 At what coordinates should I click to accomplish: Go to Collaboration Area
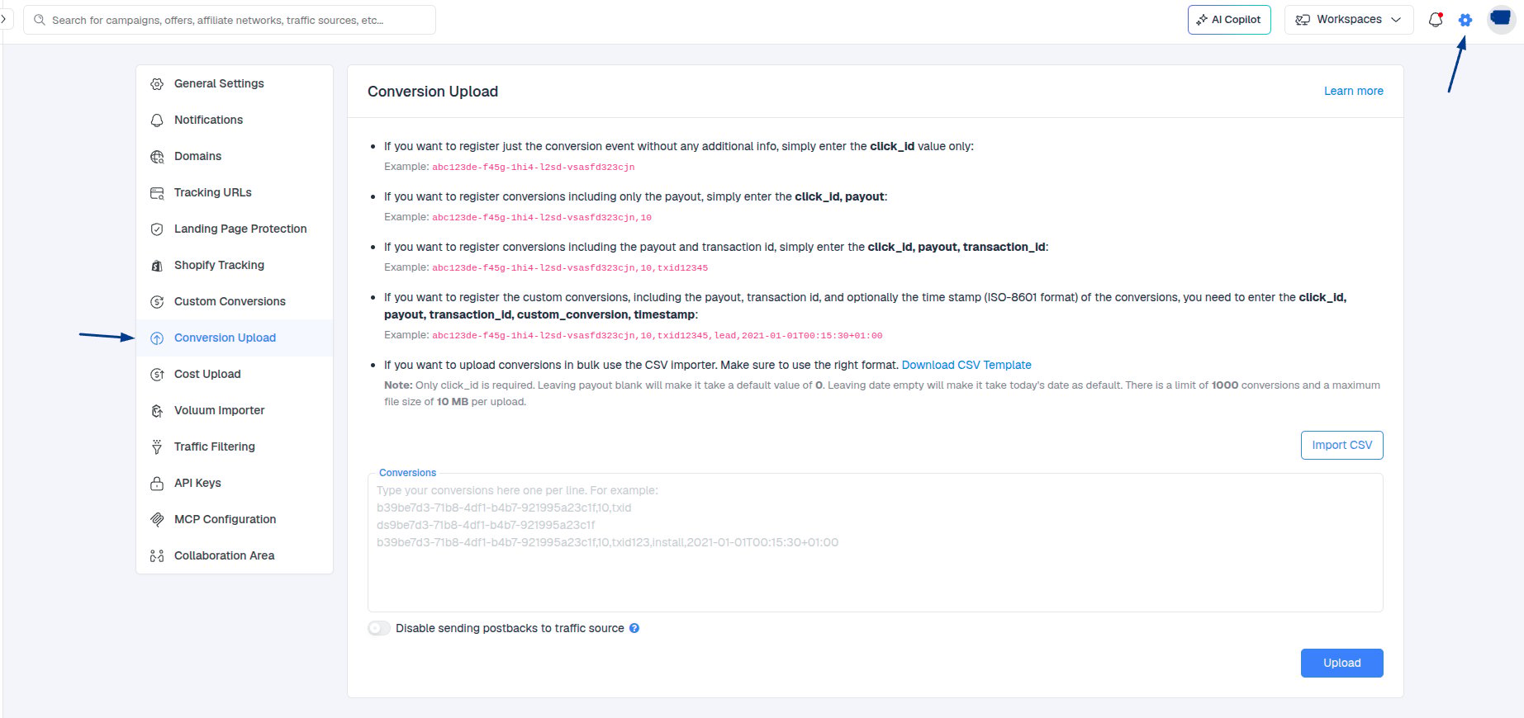pyautogui.click(x=235, y=555)
